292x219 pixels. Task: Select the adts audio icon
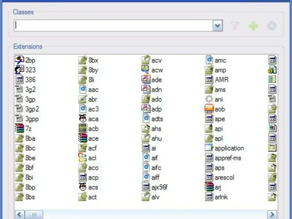pos(146,118)
